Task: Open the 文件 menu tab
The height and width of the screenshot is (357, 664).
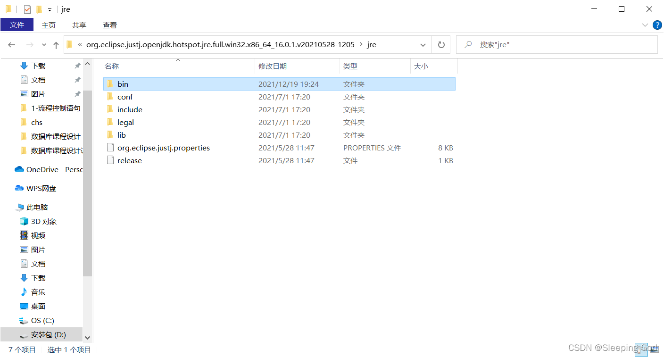Action: click(17, 25)
